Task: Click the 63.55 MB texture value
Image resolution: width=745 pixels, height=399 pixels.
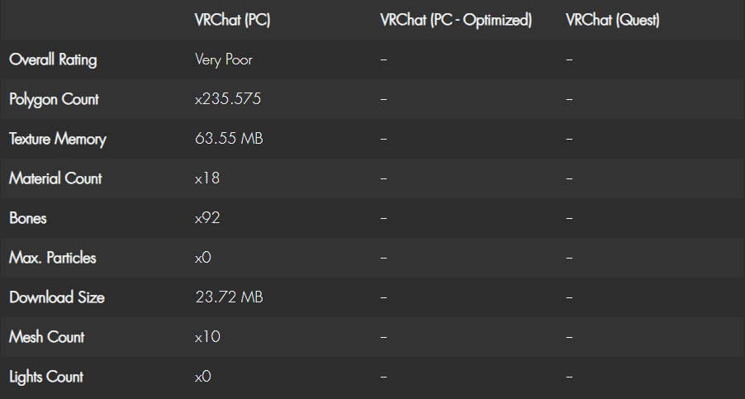Action: click(229, 138)
